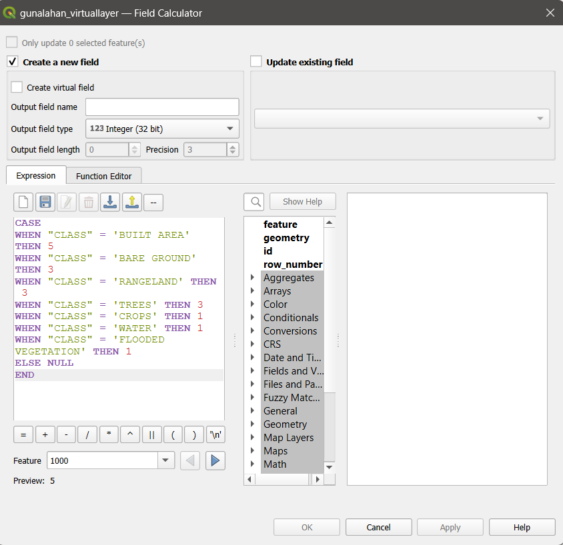
Task: Uncheck Create a new field
Action: pos(13,62)
